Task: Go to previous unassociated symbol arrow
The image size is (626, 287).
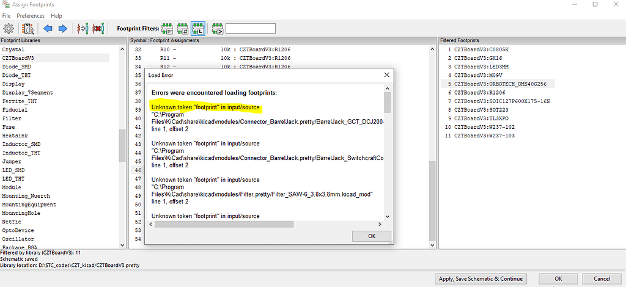Action: pos(48,28)
